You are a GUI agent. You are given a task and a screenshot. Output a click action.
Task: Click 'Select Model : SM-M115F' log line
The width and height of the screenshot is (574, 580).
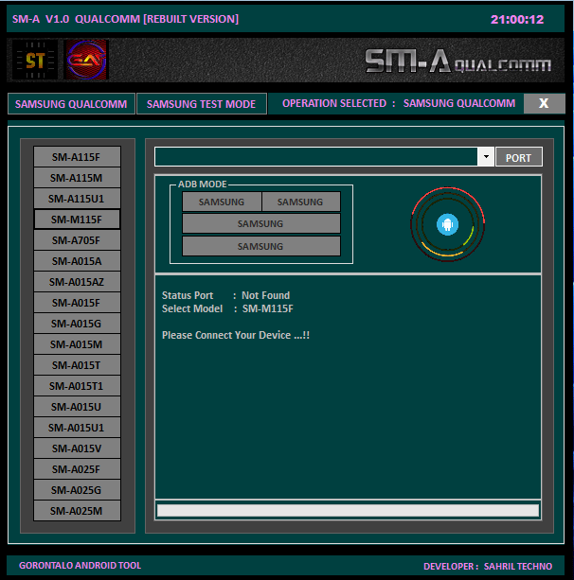(227, 308)
